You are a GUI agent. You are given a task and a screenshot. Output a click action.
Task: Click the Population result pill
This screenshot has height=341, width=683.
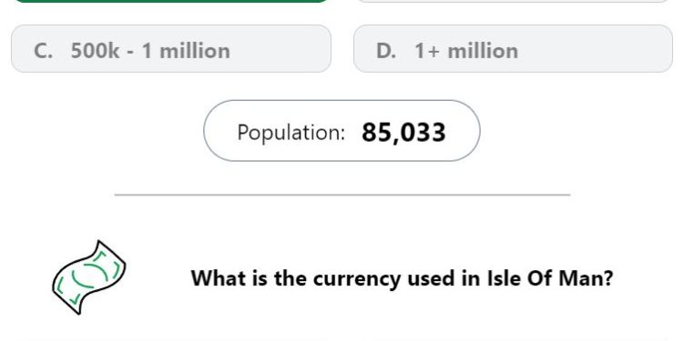(x=341, y=131)
